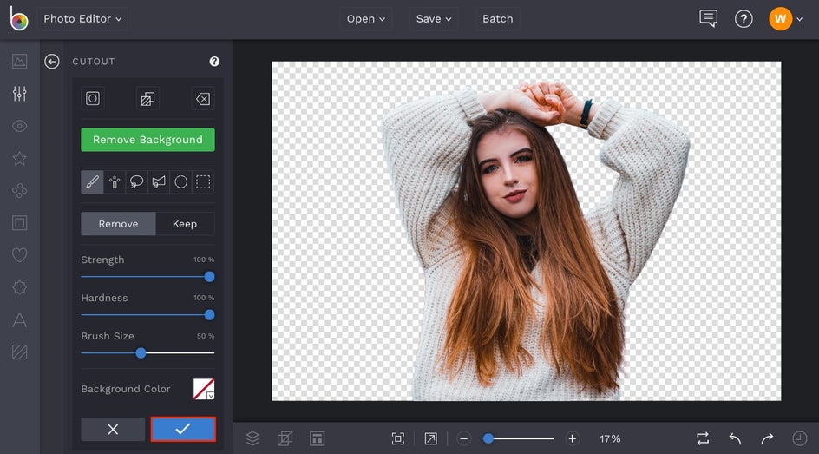The height and width of the screenshot is (454, 819).
Task: Click the Remove Background button
Action: [x=147, y=140]
